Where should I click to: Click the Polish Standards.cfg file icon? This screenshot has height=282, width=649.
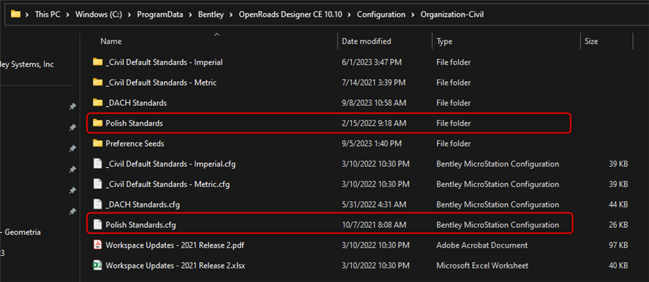[x=98, y=225]
